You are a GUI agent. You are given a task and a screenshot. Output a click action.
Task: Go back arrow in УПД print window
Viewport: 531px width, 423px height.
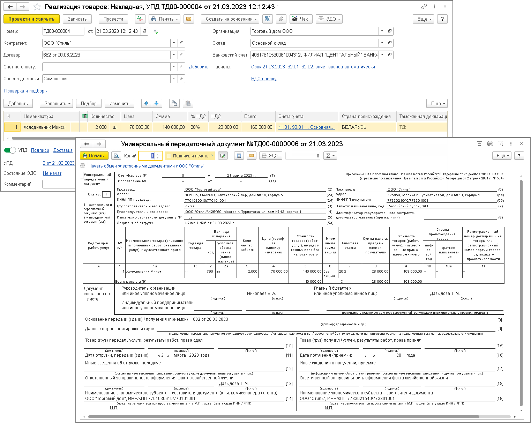(x=87, y=144)
